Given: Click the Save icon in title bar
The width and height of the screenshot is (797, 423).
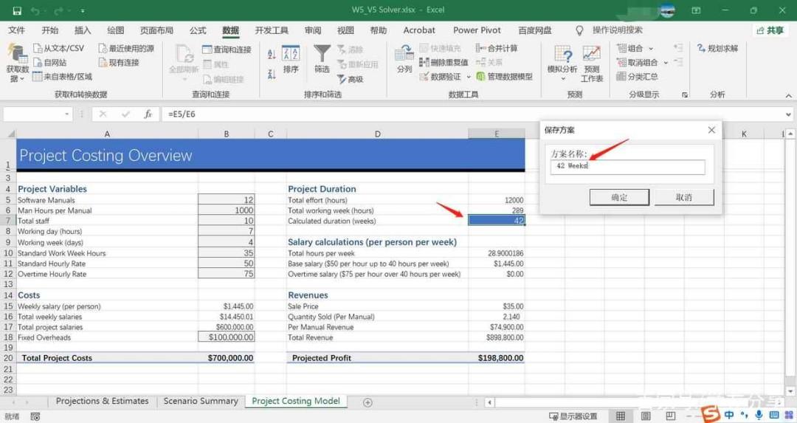Looking at the screenshot, I should click(17, 10).
